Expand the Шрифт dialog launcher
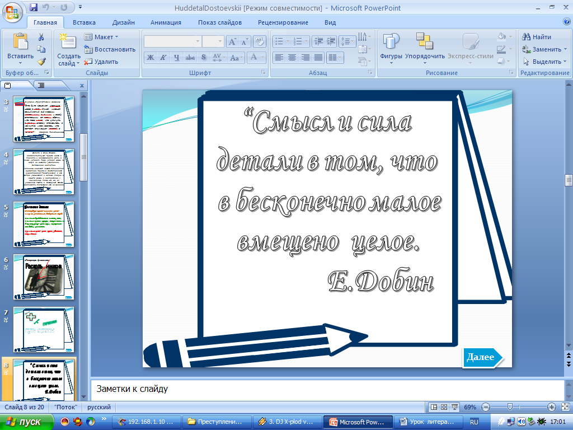This screenshot has height=430, width=573. click(264, 72)
